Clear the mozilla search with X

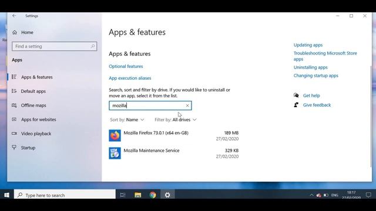(x=187, y=105)
